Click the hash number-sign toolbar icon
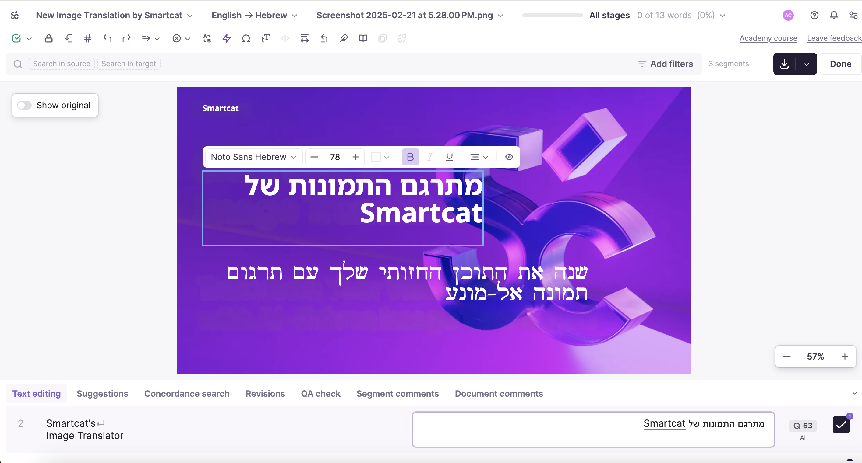The width and height of the screenshot is (862, 463). point(88,38)
